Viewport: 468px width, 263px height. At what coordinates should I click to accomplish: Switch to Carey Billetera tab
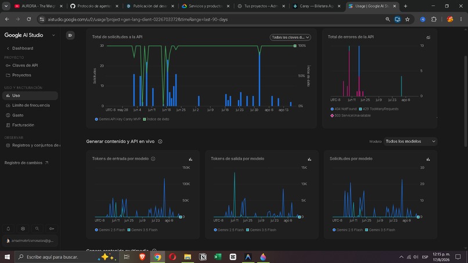pyautogui.click(x=316, y=6)
